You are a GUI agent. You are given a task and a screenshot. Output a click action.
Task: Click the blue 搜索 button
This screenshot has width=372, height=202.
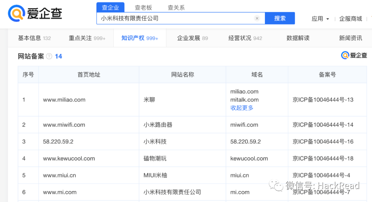(x=280, y=18)
